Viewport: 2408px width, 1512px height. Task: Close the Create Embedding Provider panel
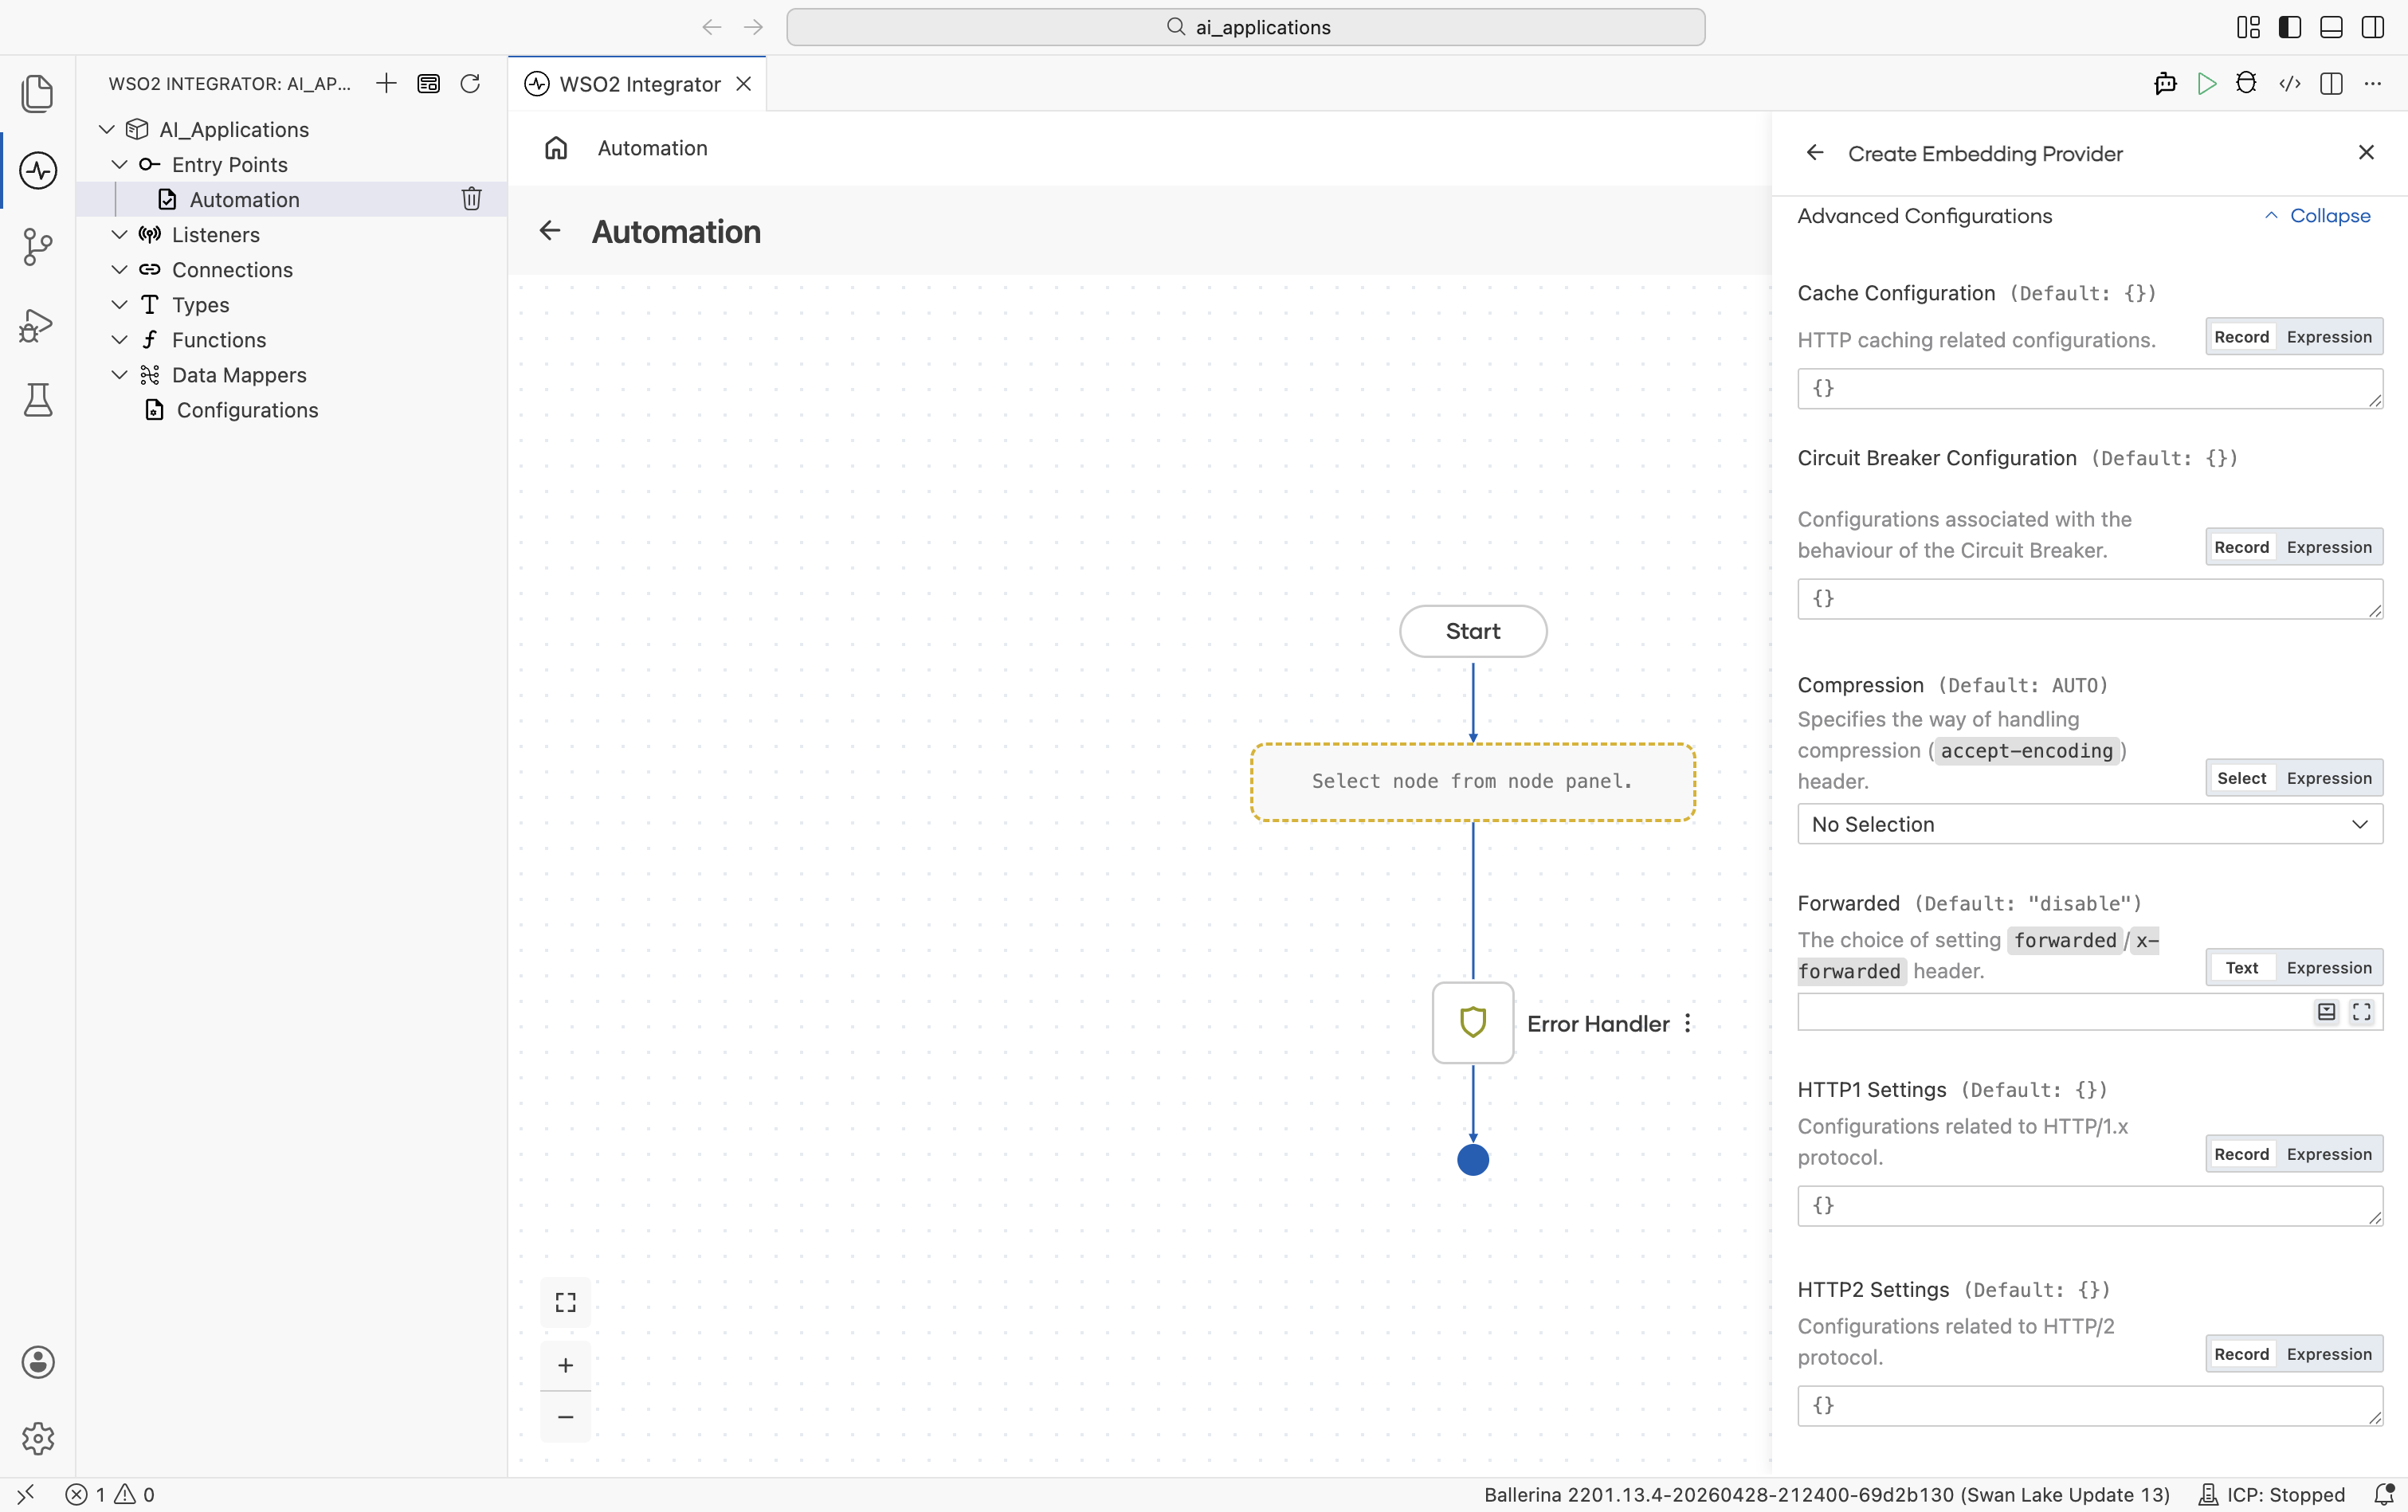[x=2366, y=152]
